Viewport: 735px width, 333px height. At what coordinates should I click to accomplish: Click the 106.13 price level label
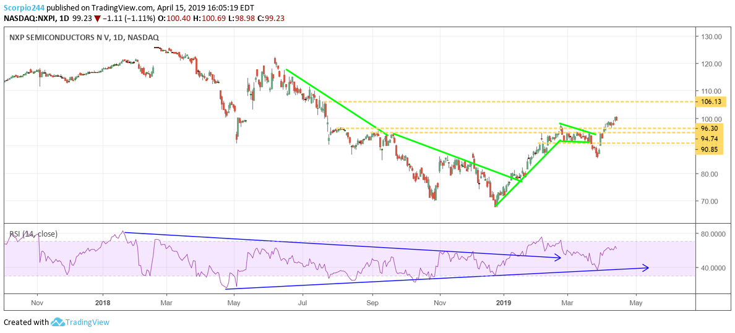coord(711,102)
